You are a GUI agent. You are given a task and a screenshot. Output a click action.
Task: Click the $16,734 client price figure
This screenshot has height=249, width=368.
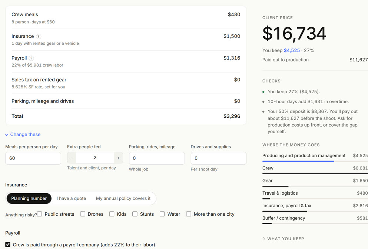coord(294,34)
